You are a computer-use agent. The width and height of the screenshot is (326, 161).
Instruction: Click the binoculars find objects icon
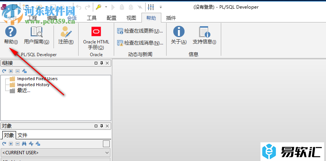pyautogui.click(x=24, y=144)
